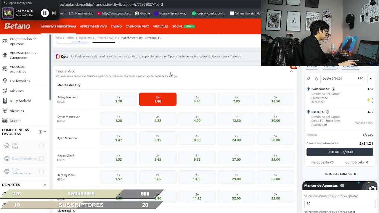Screen dimensions: 379x213
Task: Click the Palmeiras SP soccer ball icon
Action: tap(309, 89)
